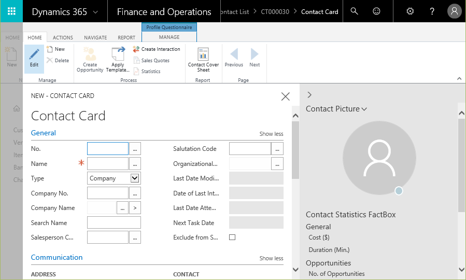Open settings gear in top bar
The image size is (466, 280).
point(410,11)
